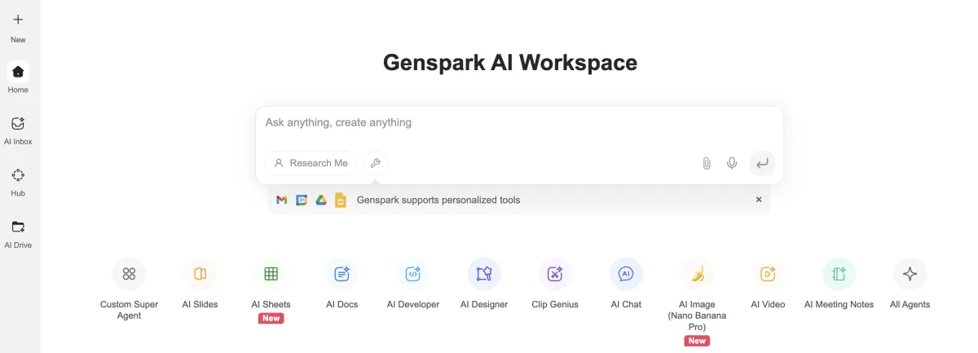
Task: Click the New badge under AI Image
Action: tap(697, 341)
